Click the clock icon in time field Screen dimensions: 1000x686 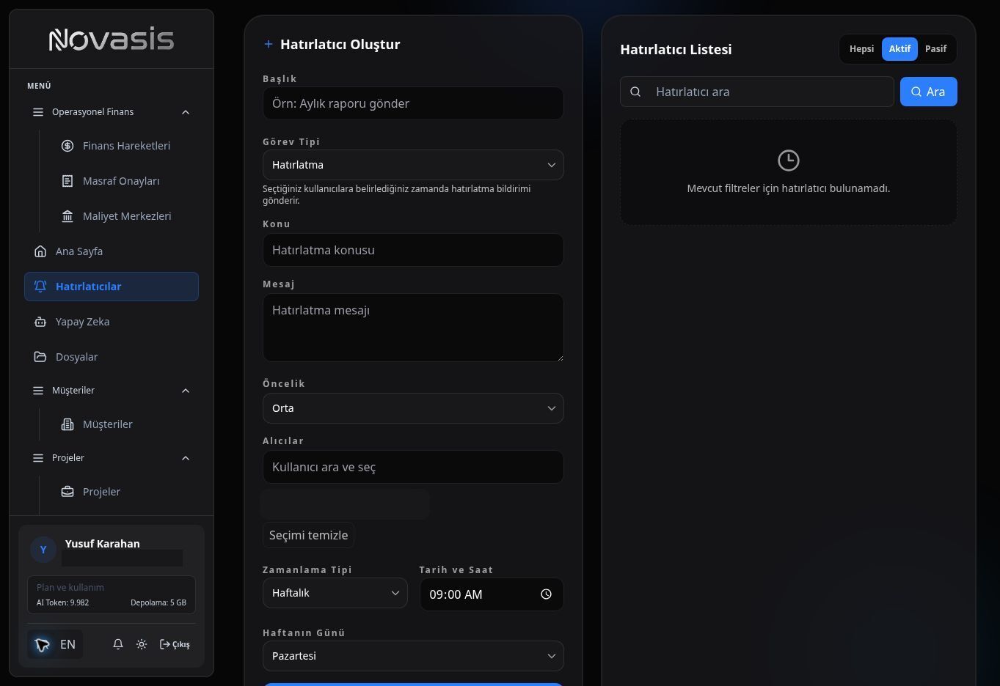(546, 594)
